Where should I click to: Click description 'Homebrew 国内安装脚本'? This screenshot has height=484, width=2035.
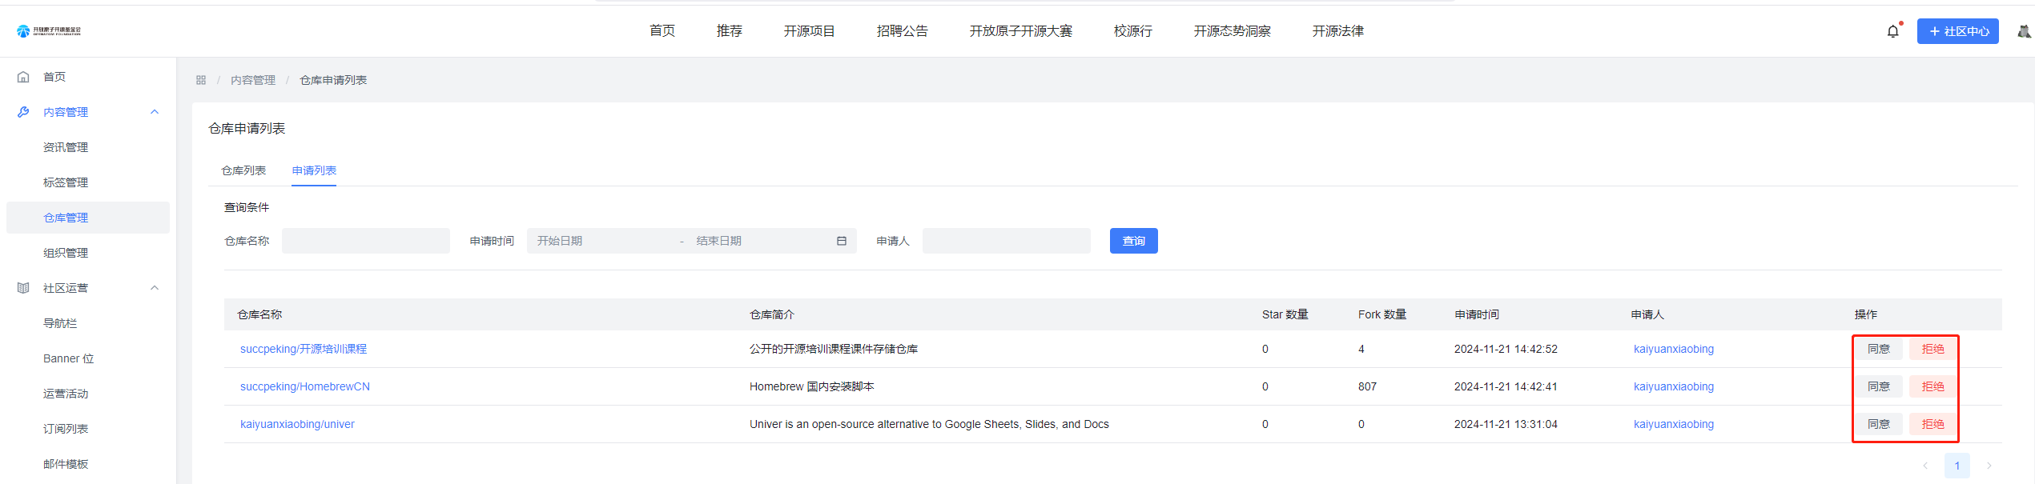(812, 386)
